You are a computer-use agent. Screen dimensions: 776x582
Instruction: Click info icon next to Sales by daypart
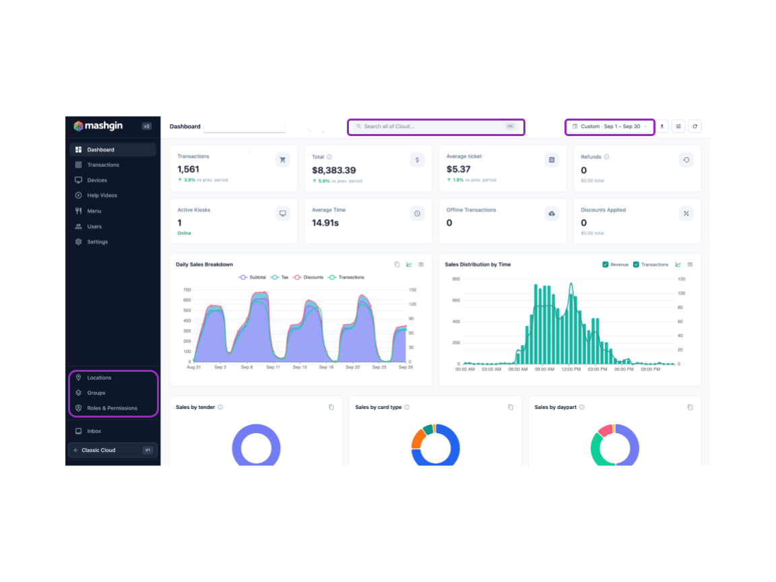582,408
